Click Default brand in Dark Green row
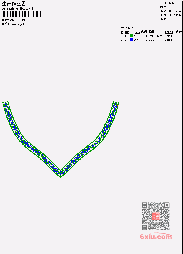The image size is (183, 254). [x=169, y=36]
